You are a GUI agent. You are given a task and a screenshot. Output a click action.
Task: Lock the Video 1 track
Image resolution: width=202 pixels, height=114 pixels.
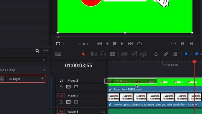coord(61,102)
